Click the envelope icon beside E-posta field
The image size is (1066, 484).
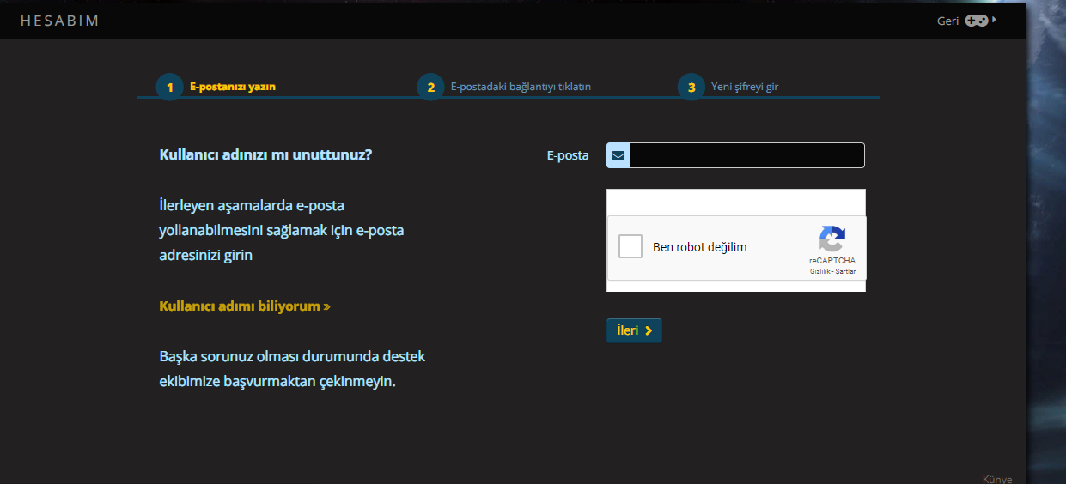click(618, 155)
